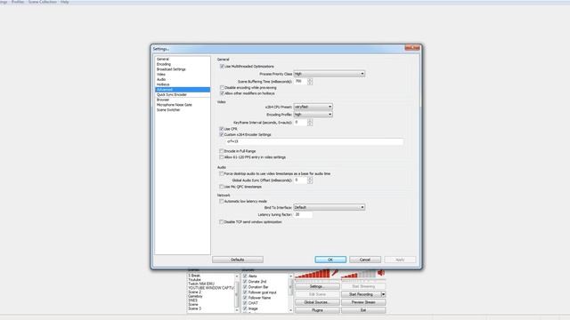Toggle Allow other modifiers on hotkeys
The height and width of the screenshot is (320, 570).
pyautogui.click(x=222, y=93)
